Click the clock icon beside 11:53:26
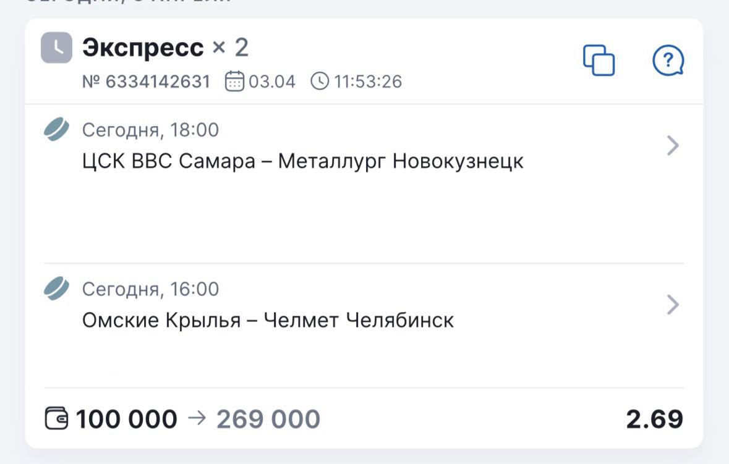This screenshot has height=464, width=729. pos(320,81)
